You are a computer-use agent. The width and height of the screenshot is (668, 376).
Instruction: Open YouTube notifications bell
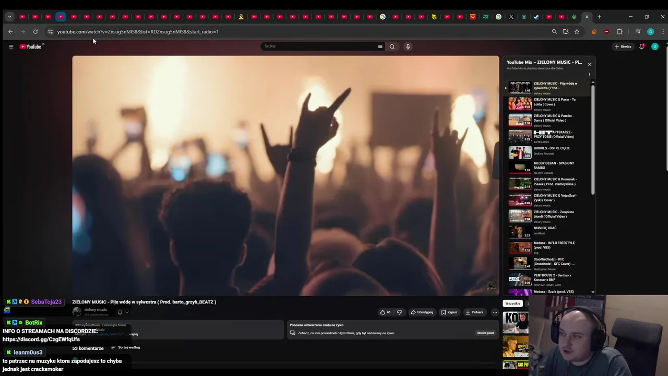point(642,46)
